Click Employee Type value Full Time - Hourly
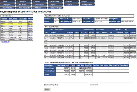 click(127, 22)
